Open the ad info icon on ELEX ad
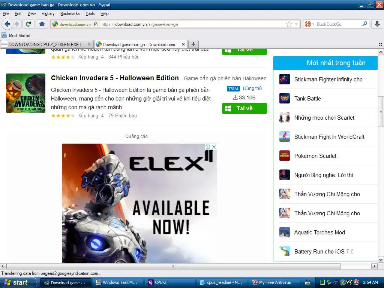Viewport: 384px width, 288px height. click(x=208, y=147)
